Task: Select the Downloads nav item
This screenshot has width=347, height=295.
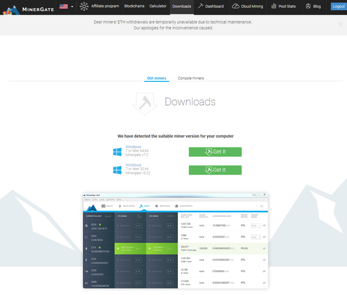Action: coord(182,7)
